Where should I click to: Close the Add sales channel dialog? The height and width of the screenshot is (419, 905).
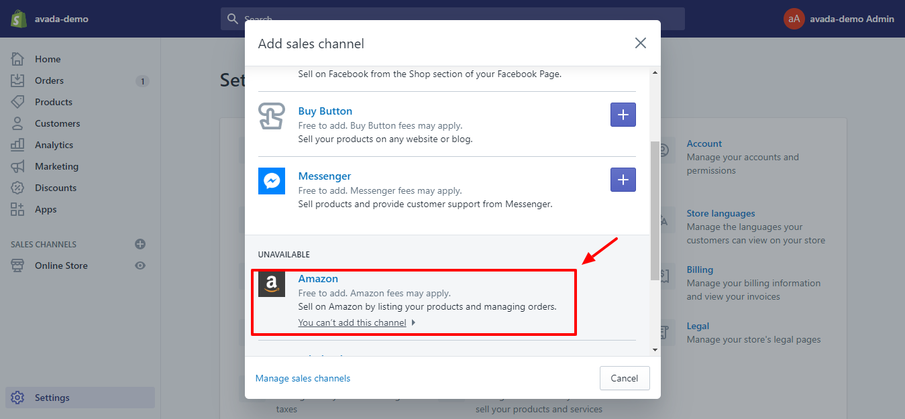point(641,43)
